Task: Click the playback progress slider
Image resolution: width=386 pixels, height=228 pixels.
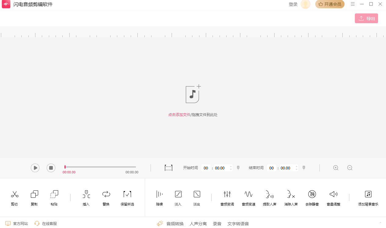Action: (100, 167)
